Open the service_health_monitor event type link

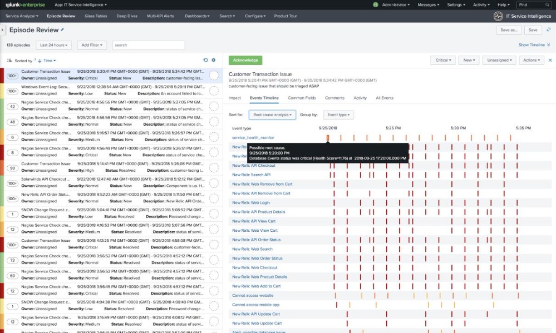(253, 137)
